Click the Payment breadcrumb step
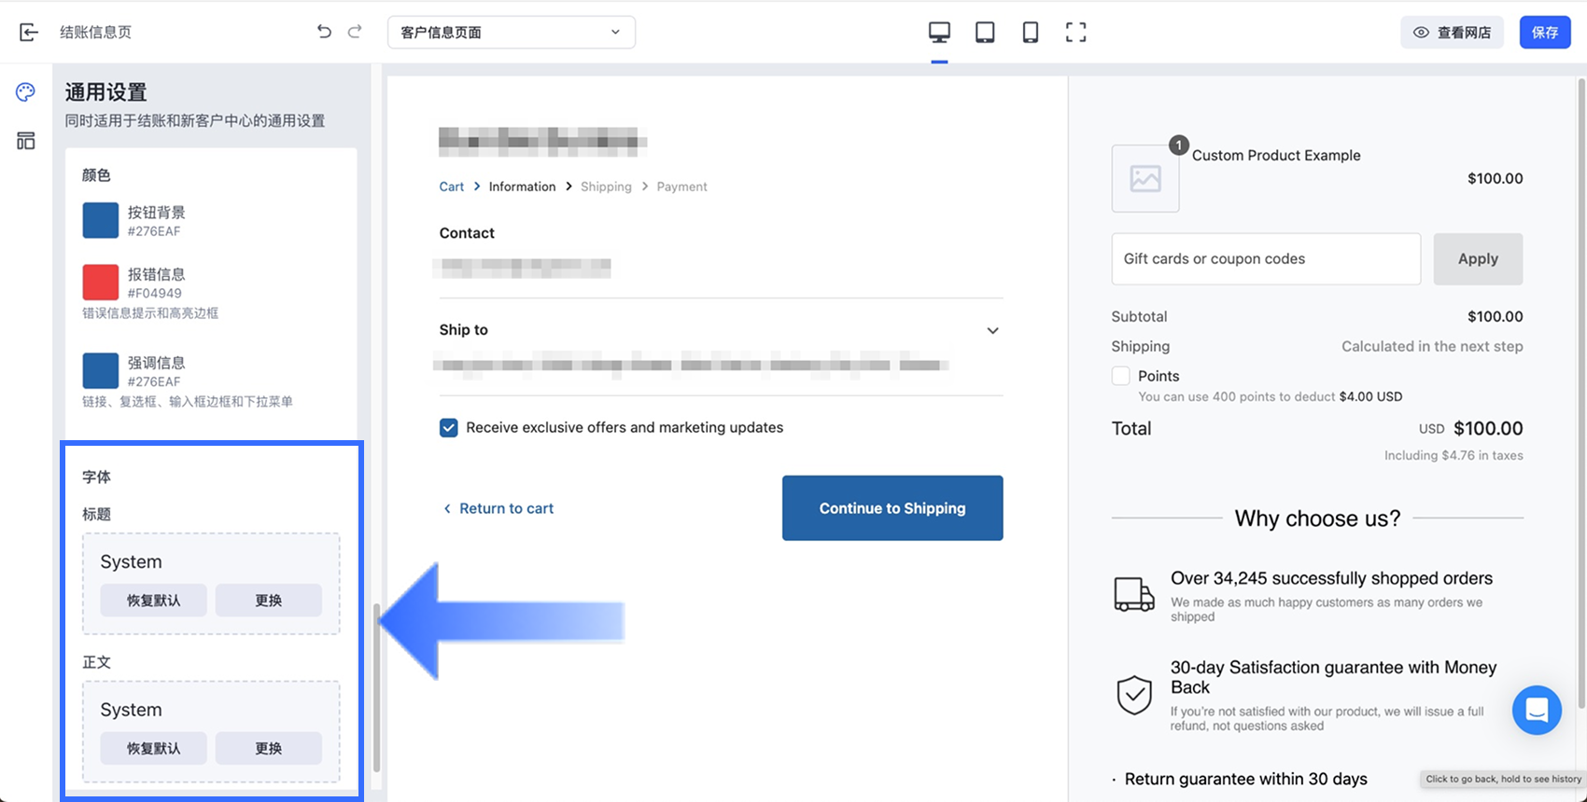Viewport: 1587px width, 802px height. click(681, 187)
